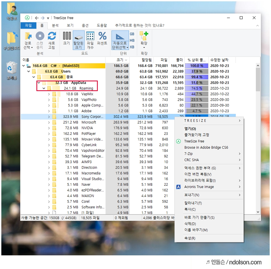
Task: Collapse the Roaming folder node
Action: (44, 88)
